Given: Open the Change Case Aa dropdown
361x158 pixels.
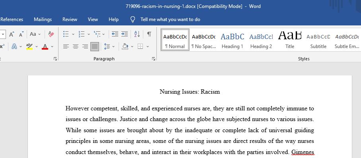Looking at the screenshot, I should pos(35,34).
